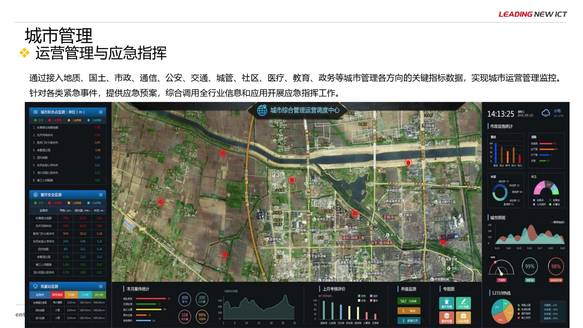Click the 99% green circular gauge
The image size is (583, 328).
529,266
